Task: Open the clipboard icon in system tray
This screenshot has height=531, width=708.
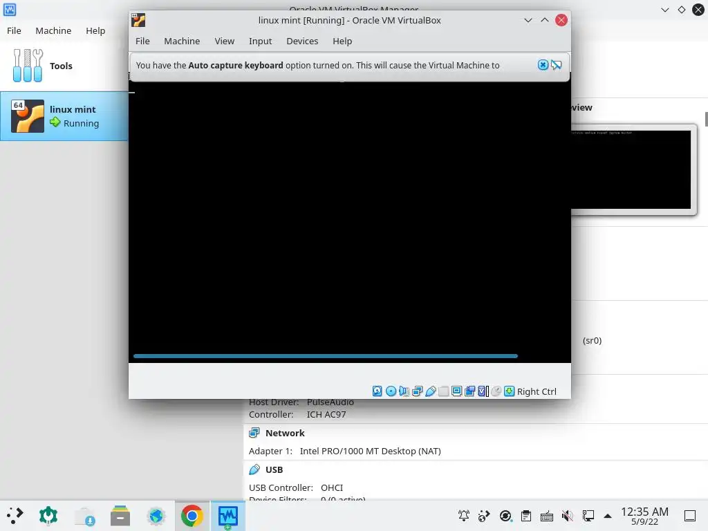Action: (526, 516)
